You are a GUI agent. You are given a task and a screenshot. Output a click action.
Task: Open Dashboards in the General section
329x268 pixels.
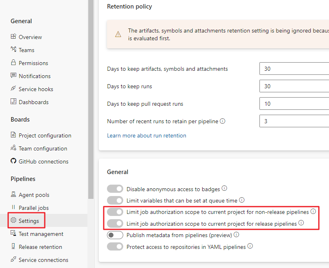33,102
